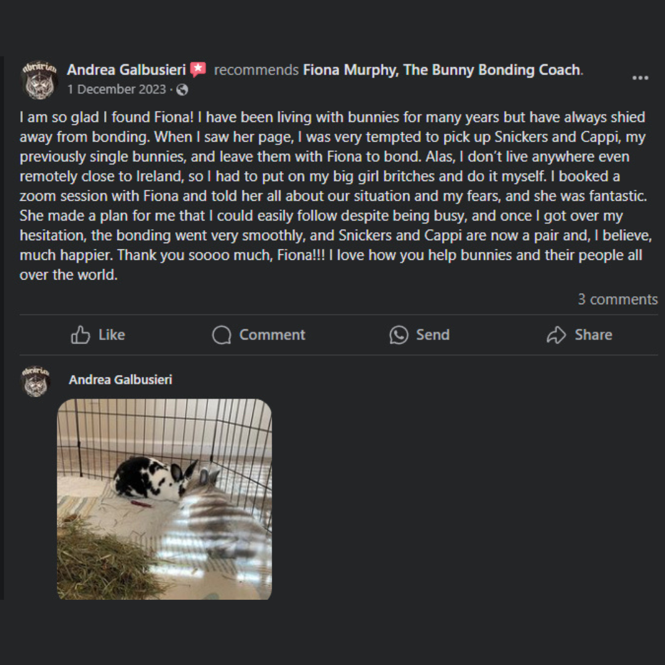
Task: Open the bunny photo in the comment
Action: [x=164, y=499]
